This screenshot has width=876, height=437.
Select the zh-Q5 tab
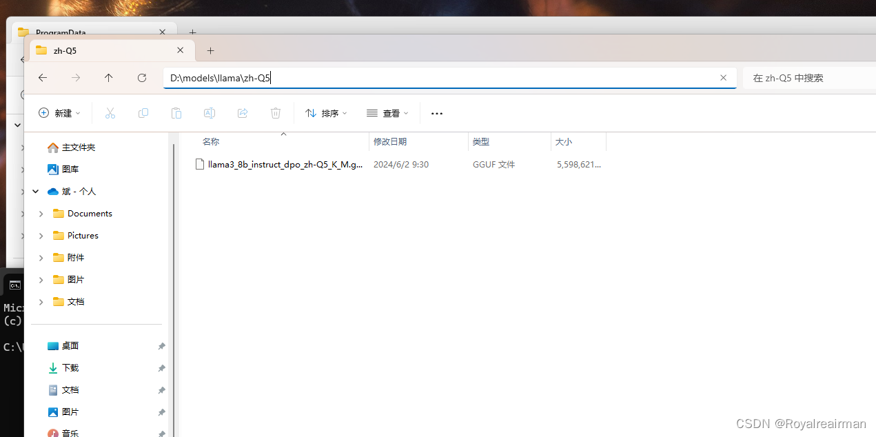pyautogui.click(x=110, y=50)
